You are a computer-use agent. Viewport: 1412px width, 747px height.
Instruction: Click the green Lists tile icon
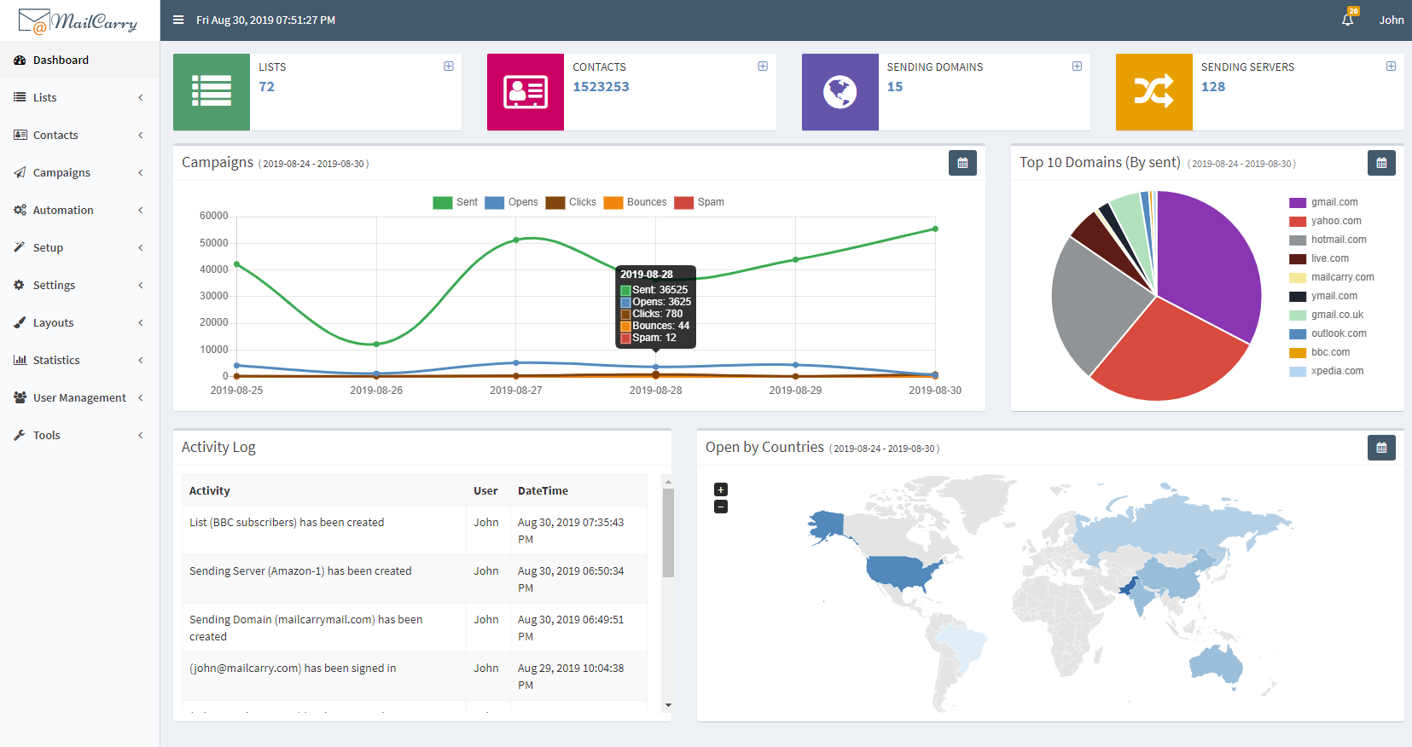click(x=212, y=92)
